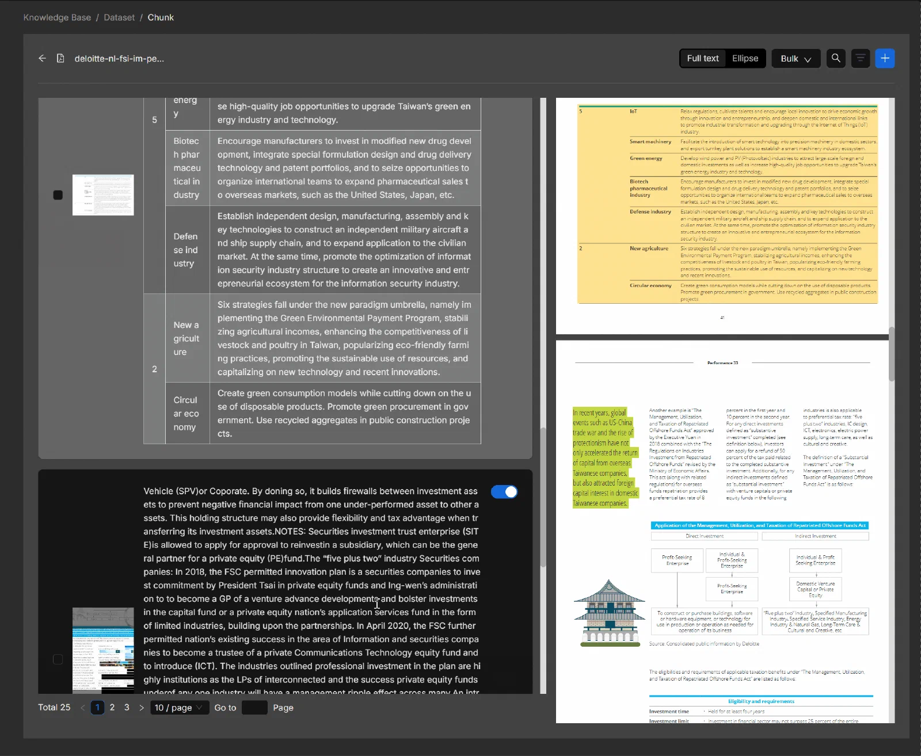The height and width of the screenshot is (756, 921).
Task: Select page 2 in pagination
Action: pyautogui.click(x=112, y=708)
